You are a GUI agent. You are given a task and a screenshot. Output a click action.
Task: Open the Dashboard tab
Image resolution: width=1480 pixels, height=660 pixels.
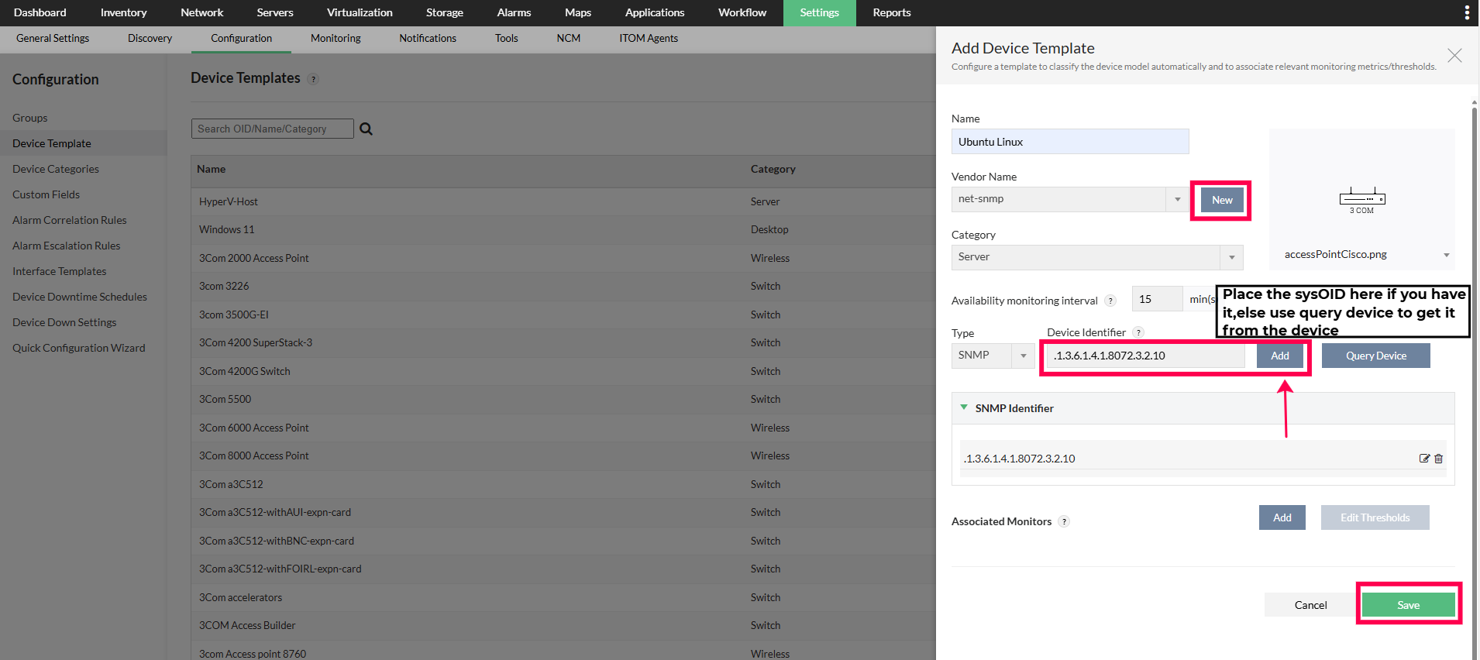pos(40,12)
